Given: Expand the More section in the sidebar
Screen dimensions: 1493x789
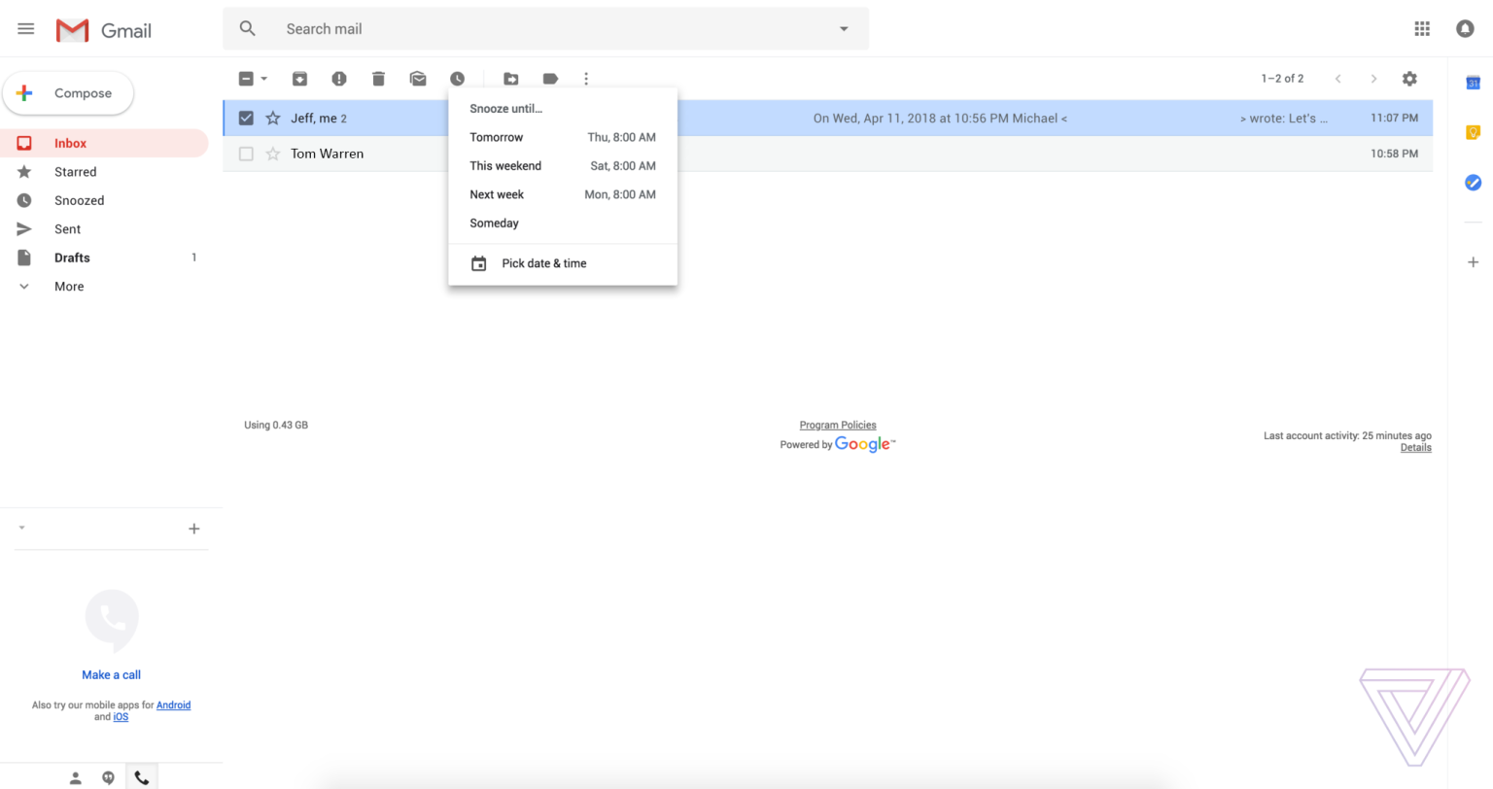Looking at the screenshot, I should coord(68,286).
